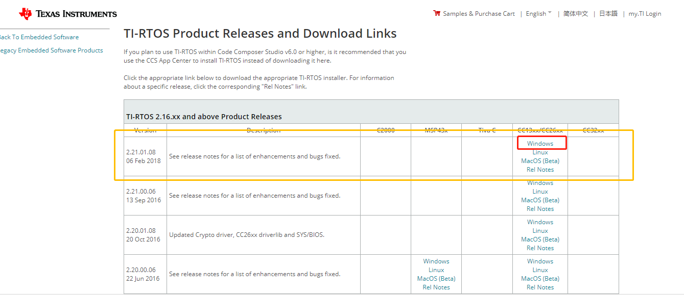Download 2.20.01.08 Windows installer for CC13xx/CC26xx

540,222
